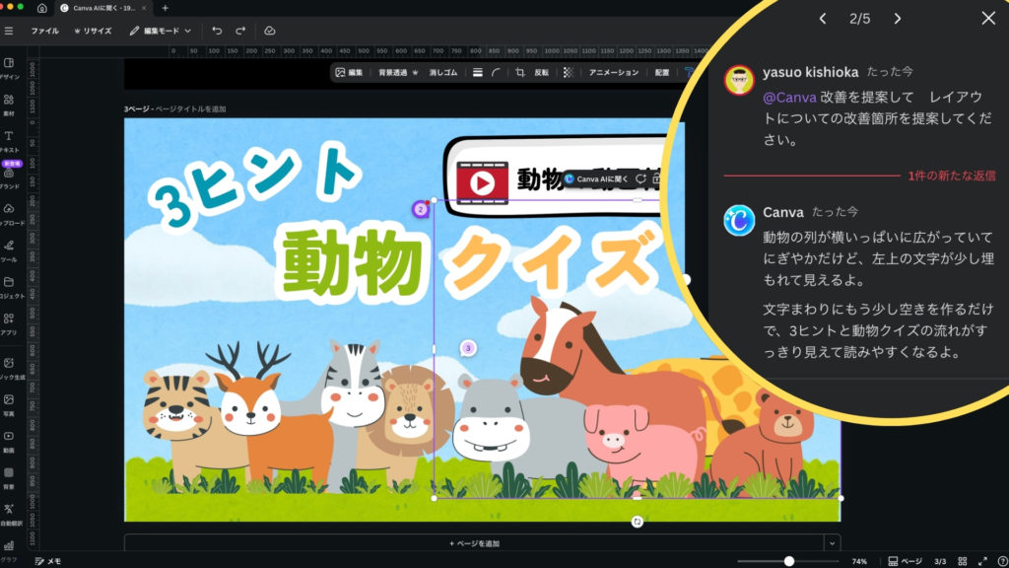Click the undo arrow icon
Viewport: 1009px width, 568px height.
tap(217, 31)
